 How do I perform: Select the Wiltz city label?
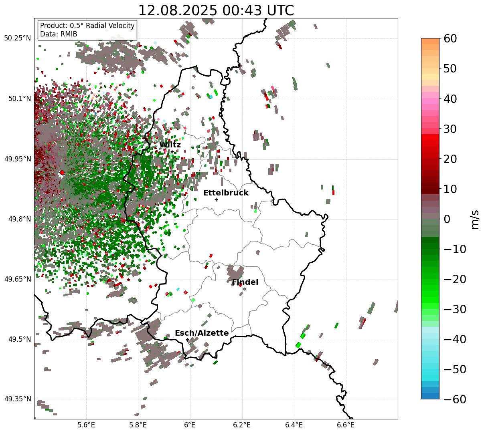tap(170, 145)
